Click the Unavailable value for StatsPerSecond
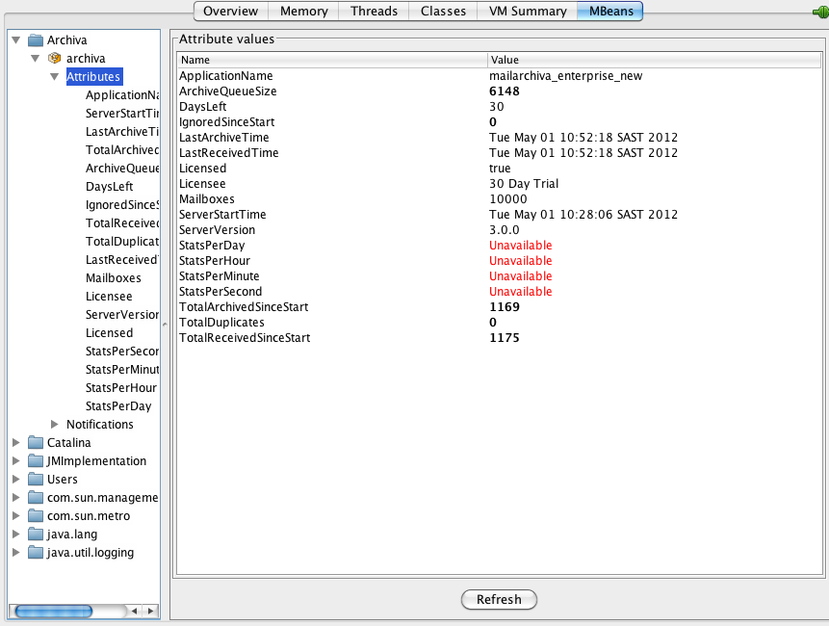Screen dimensions: 829x626 pos(521,291)
